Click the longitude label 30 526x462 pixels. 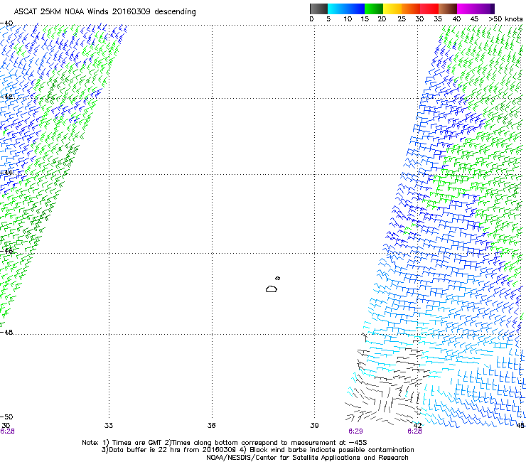6,426
